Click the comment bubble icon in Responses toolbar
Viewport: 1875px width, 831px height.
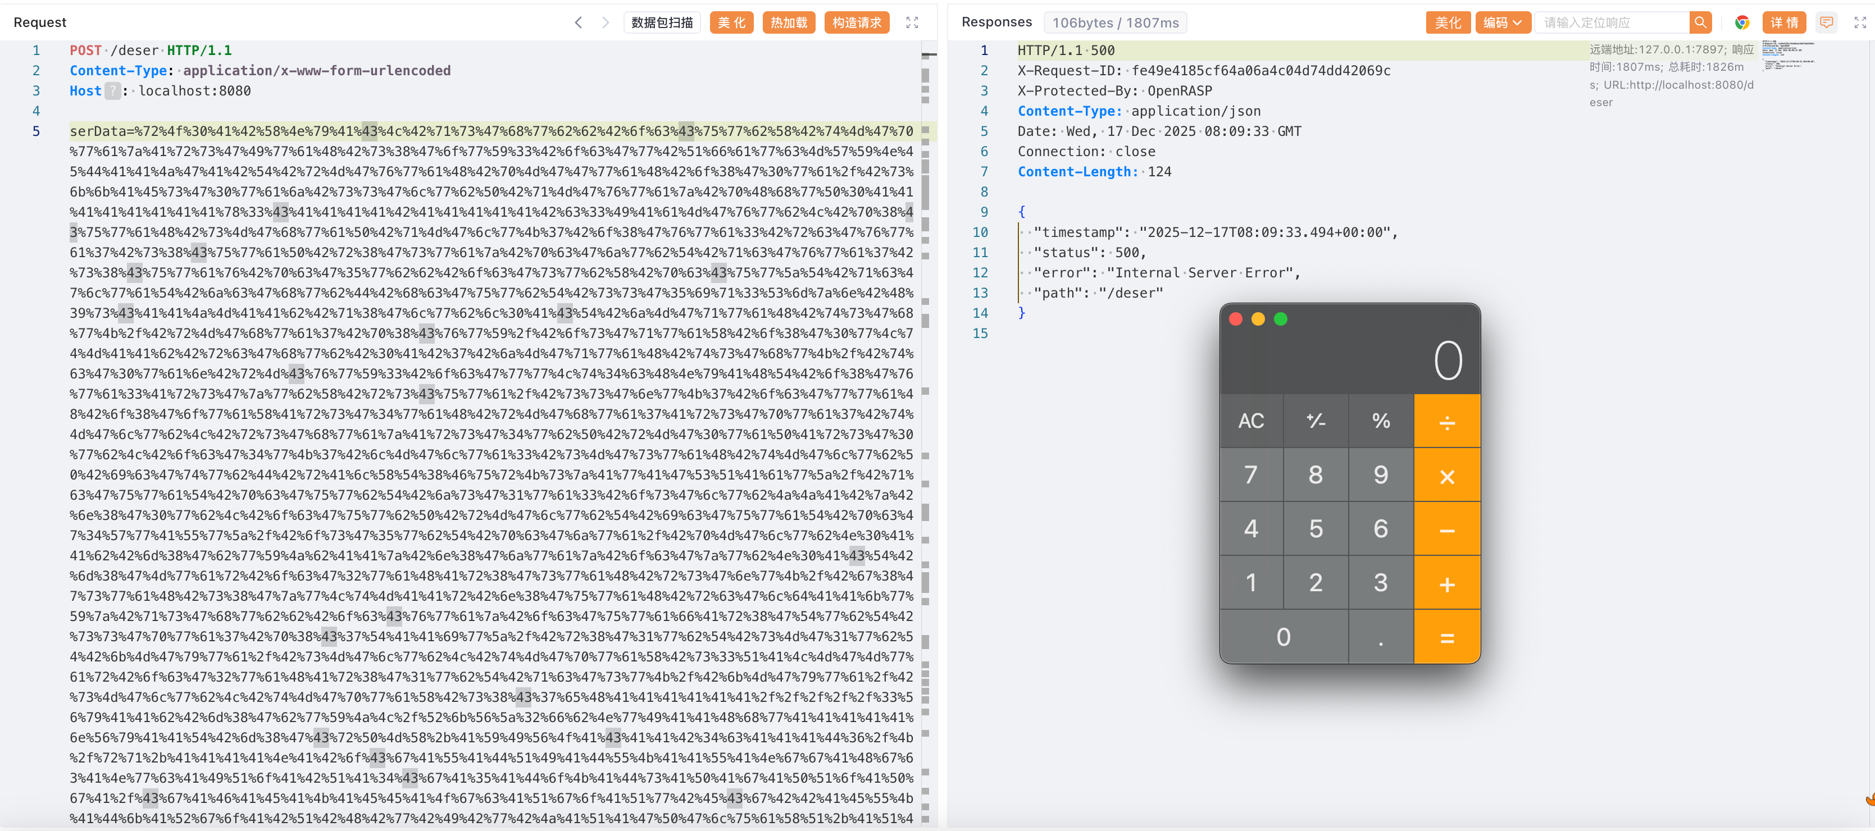point(1826,22)
